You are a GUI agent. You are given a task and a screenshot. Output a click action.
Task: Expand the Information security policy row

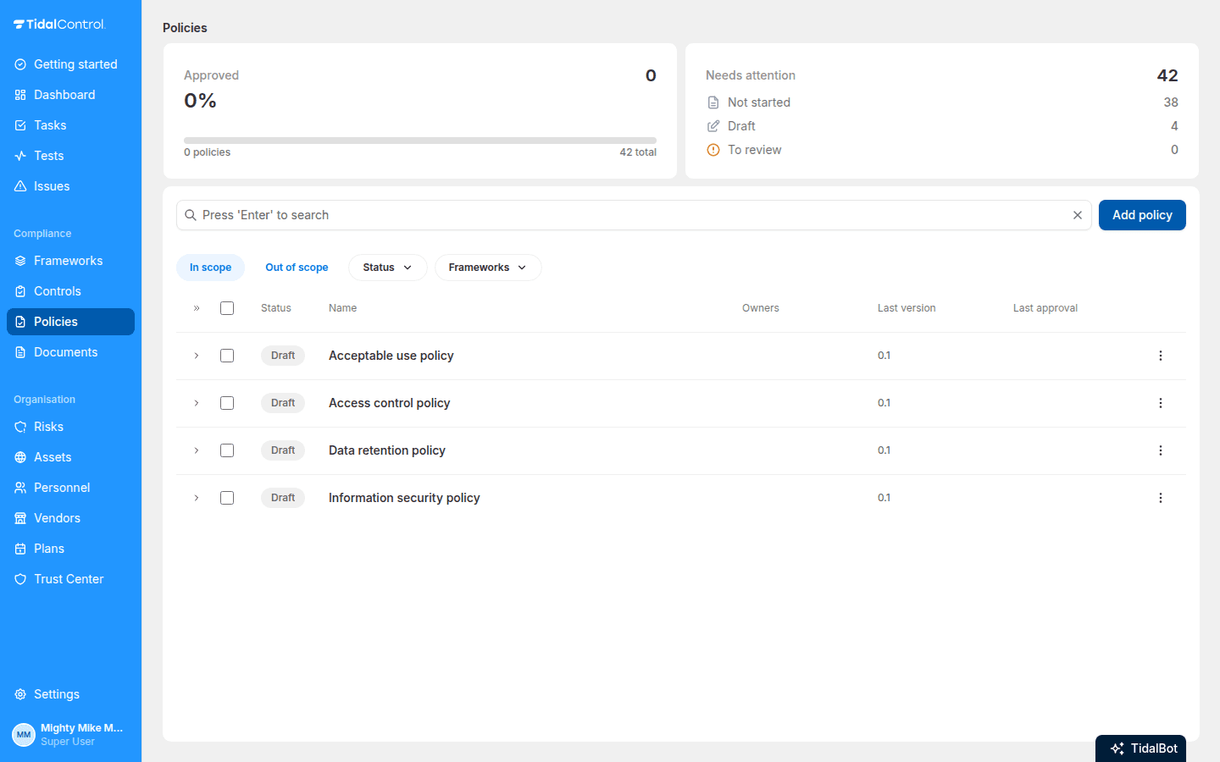(x=197, y=498)
